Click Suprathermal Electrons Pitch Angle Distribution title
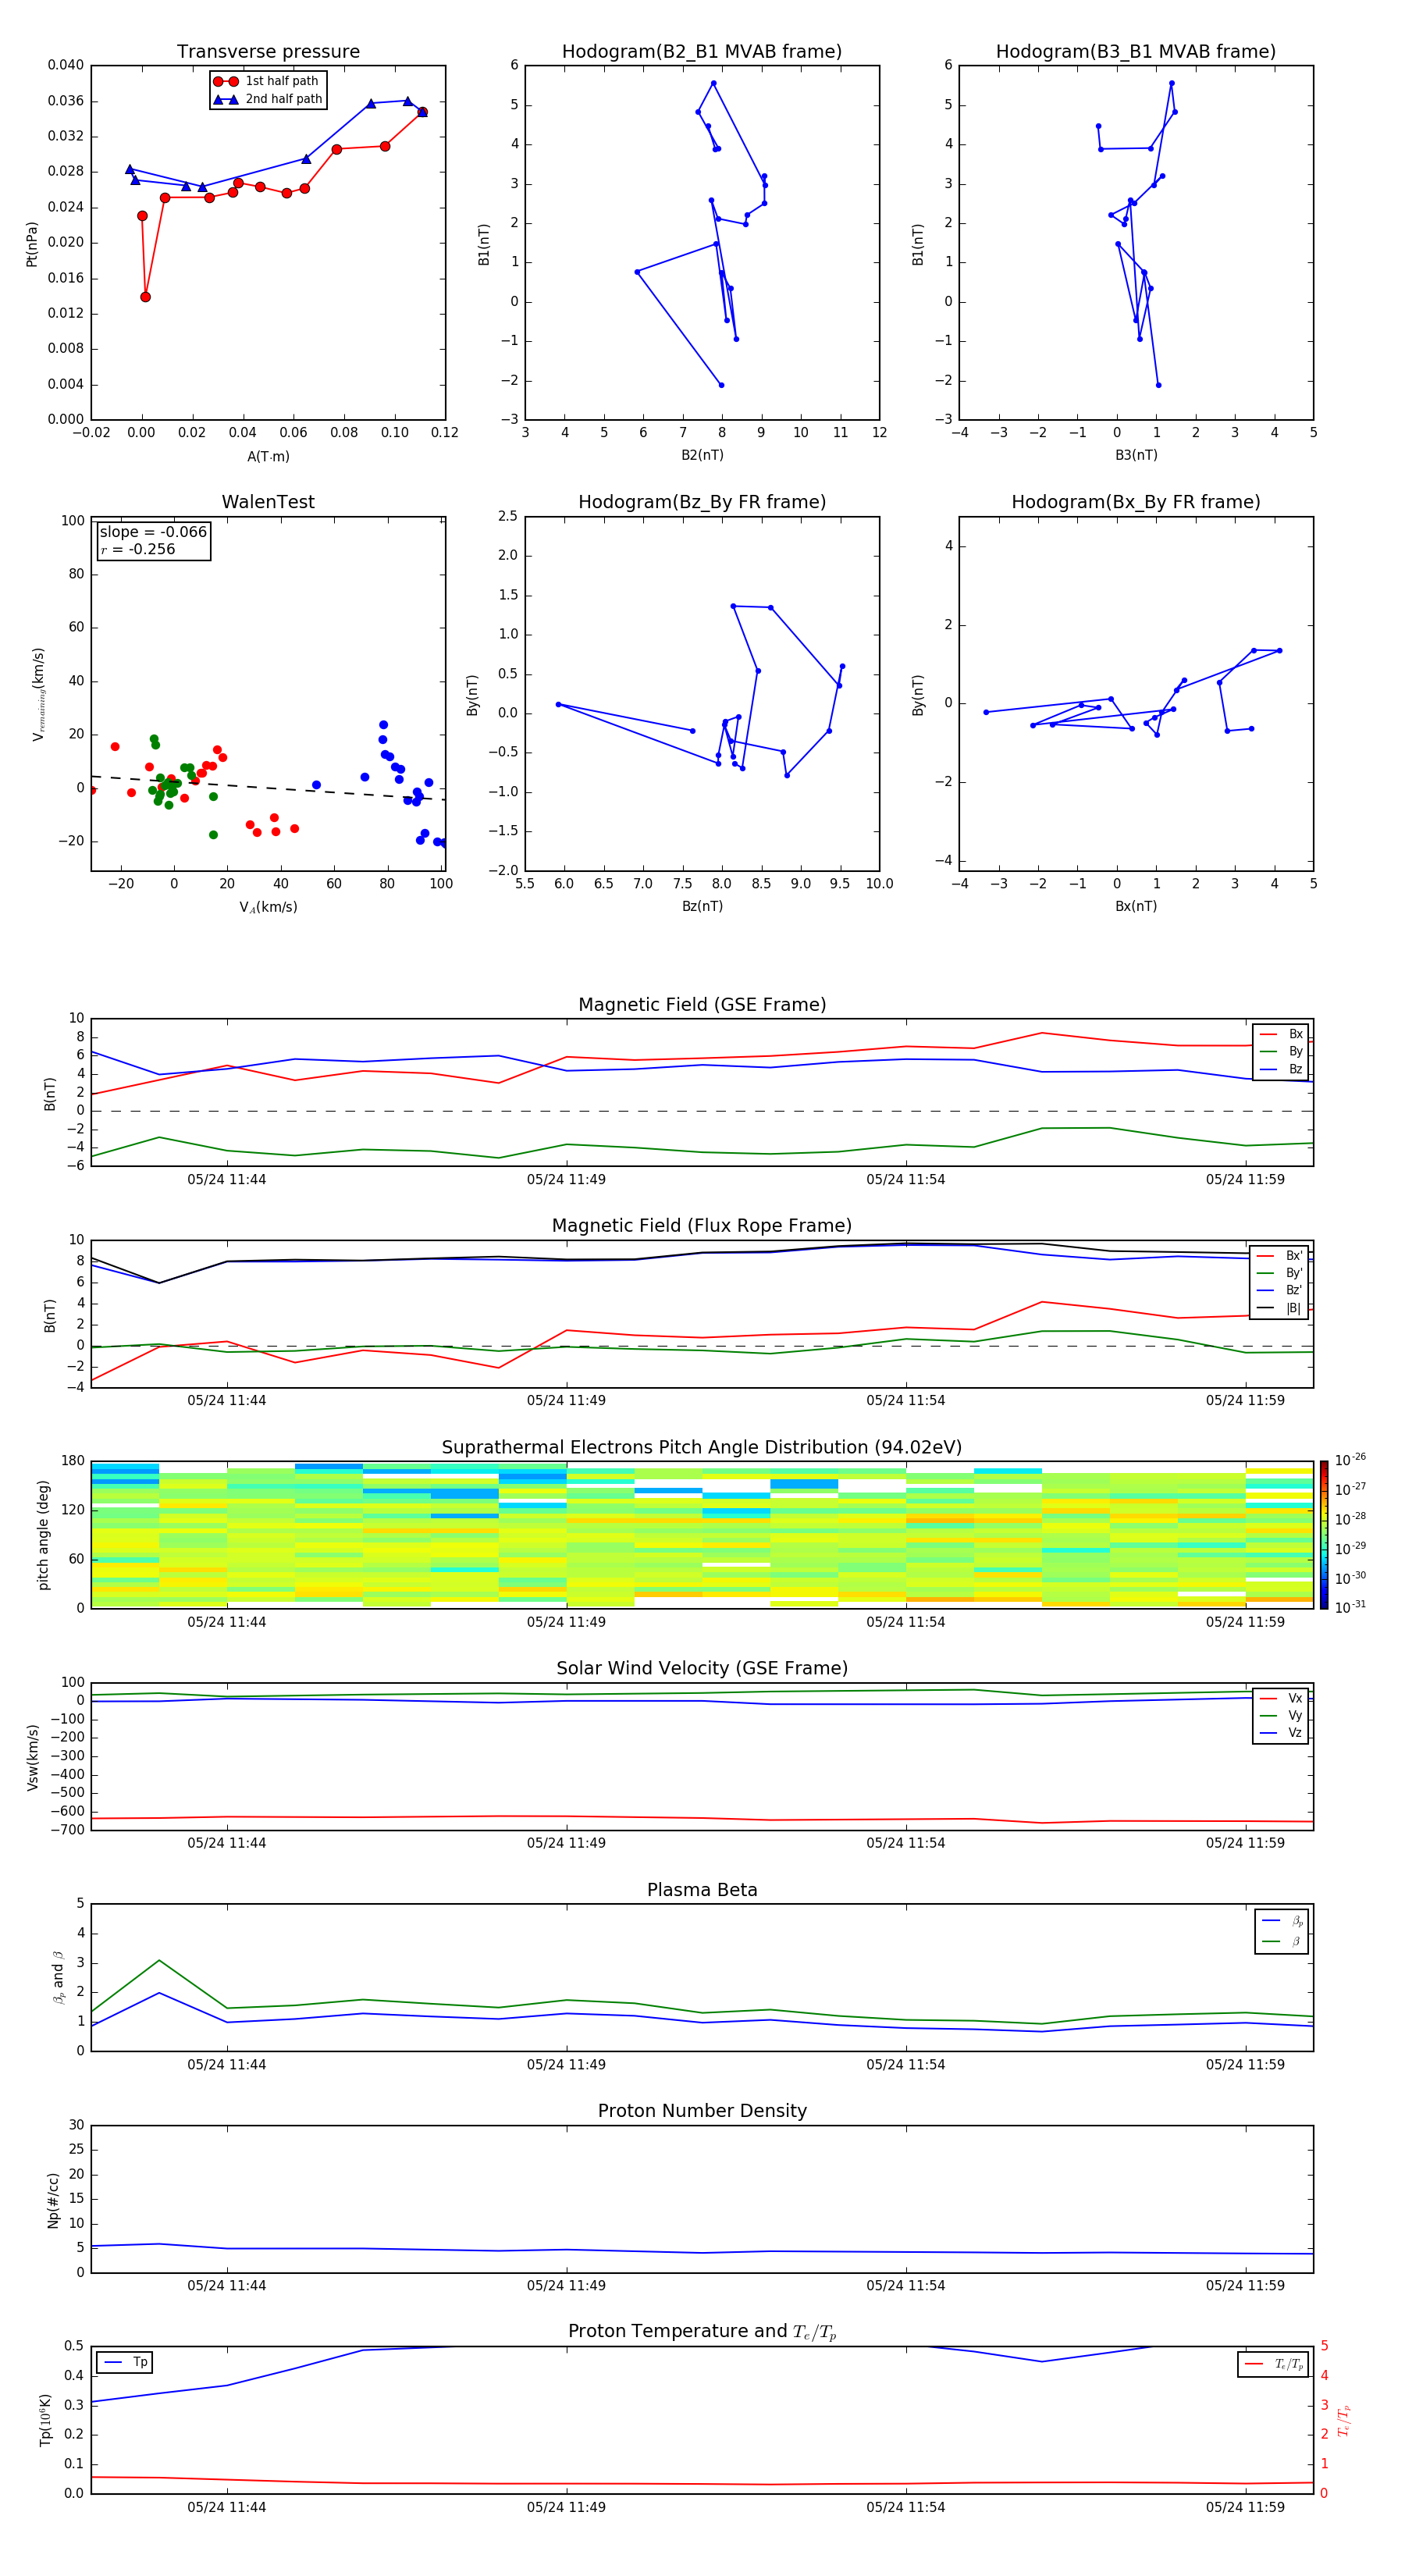This screenshot has height=2576, width=1405. tap(702, 1448)
